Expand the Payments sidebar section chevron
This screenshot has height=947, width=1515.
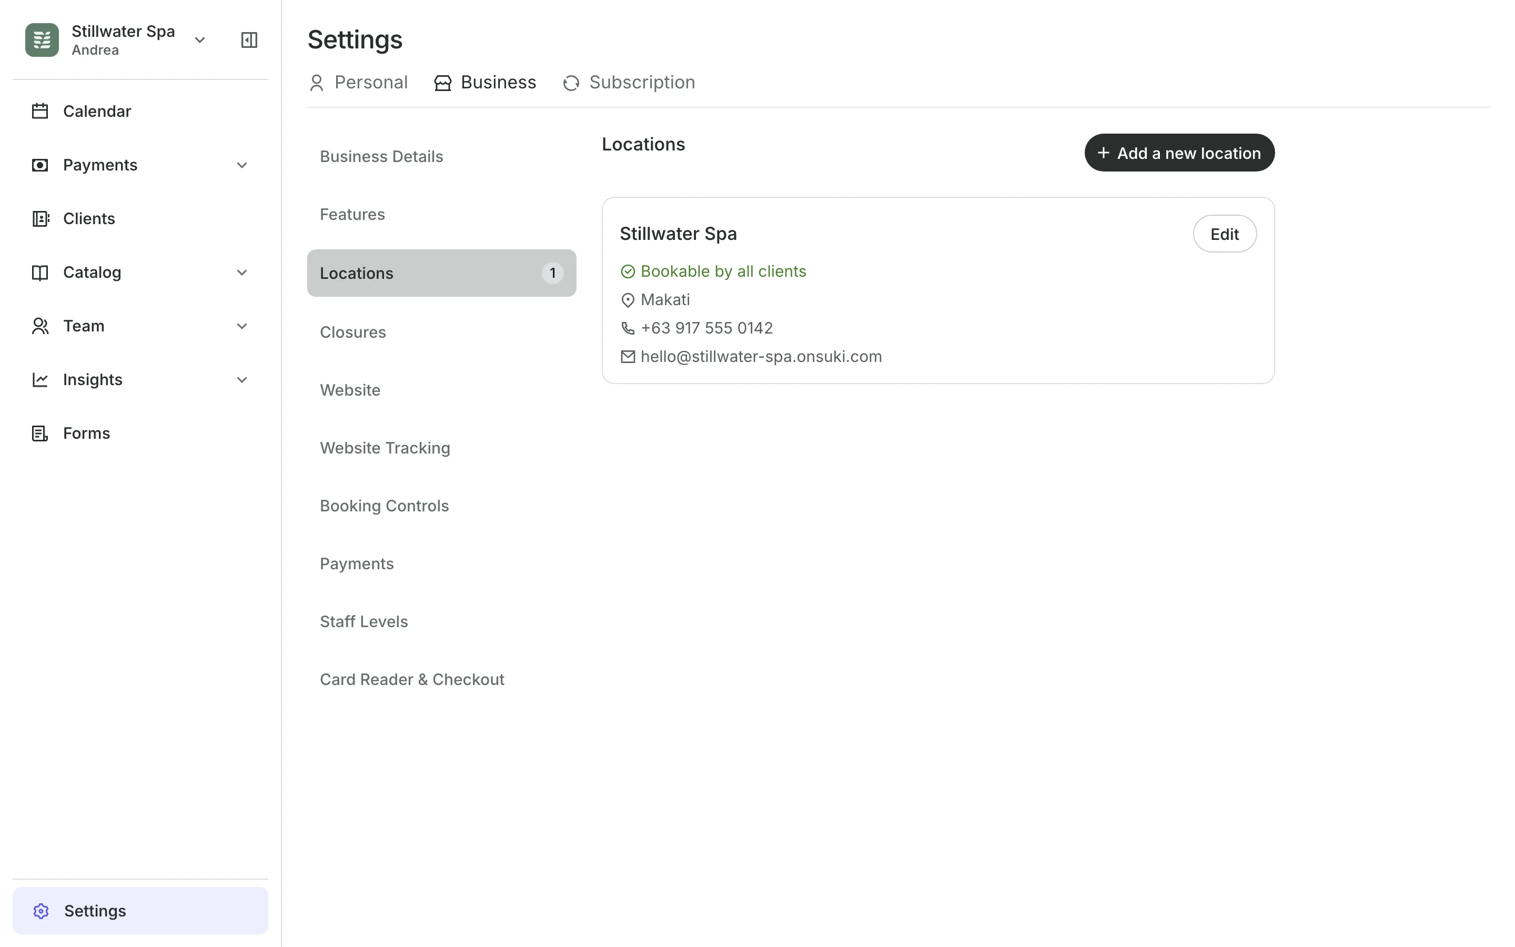(x=243, y=165)
